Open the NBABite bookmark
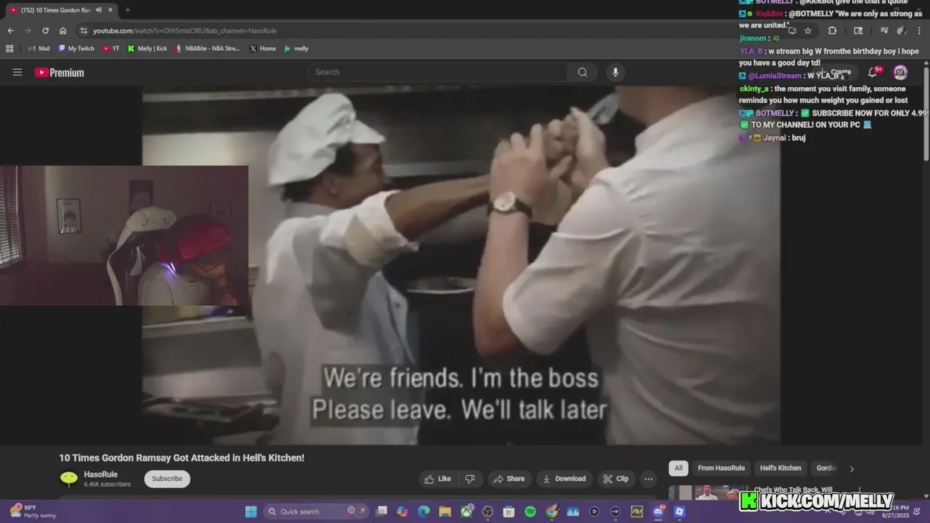Screen dimensions: 930x523 (x=207, y=49)
